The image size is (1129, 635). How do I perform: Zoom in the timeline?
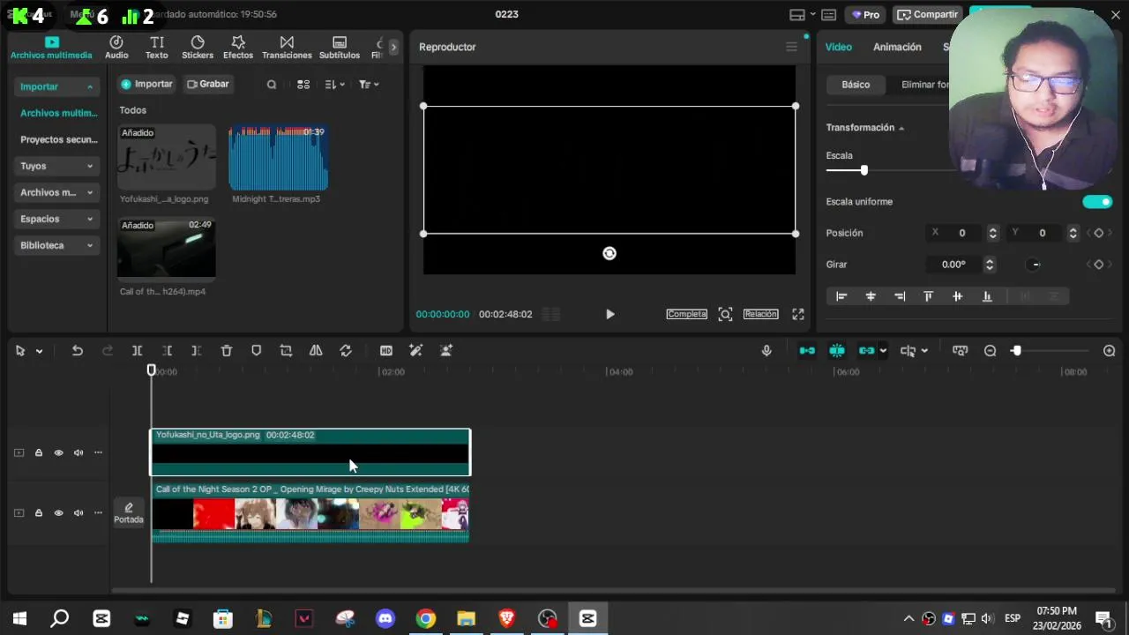[1110, 351]
